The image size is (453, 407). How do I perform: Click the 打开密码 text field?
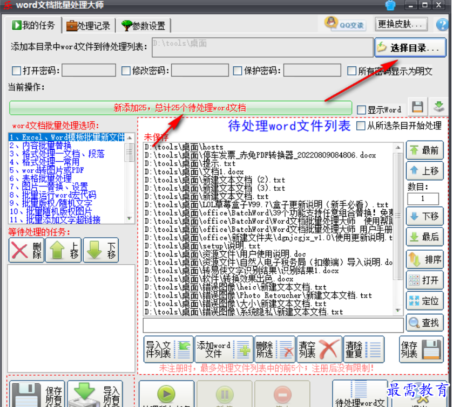(x=89, y=70)
